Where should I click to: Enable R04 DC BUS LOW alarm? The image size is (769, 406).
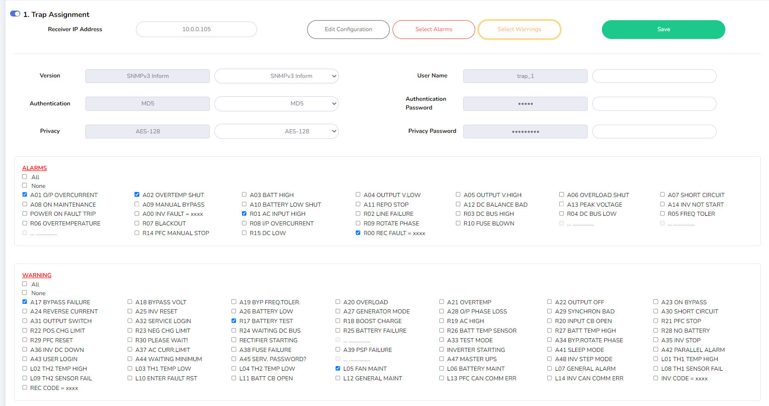[561, 213]
